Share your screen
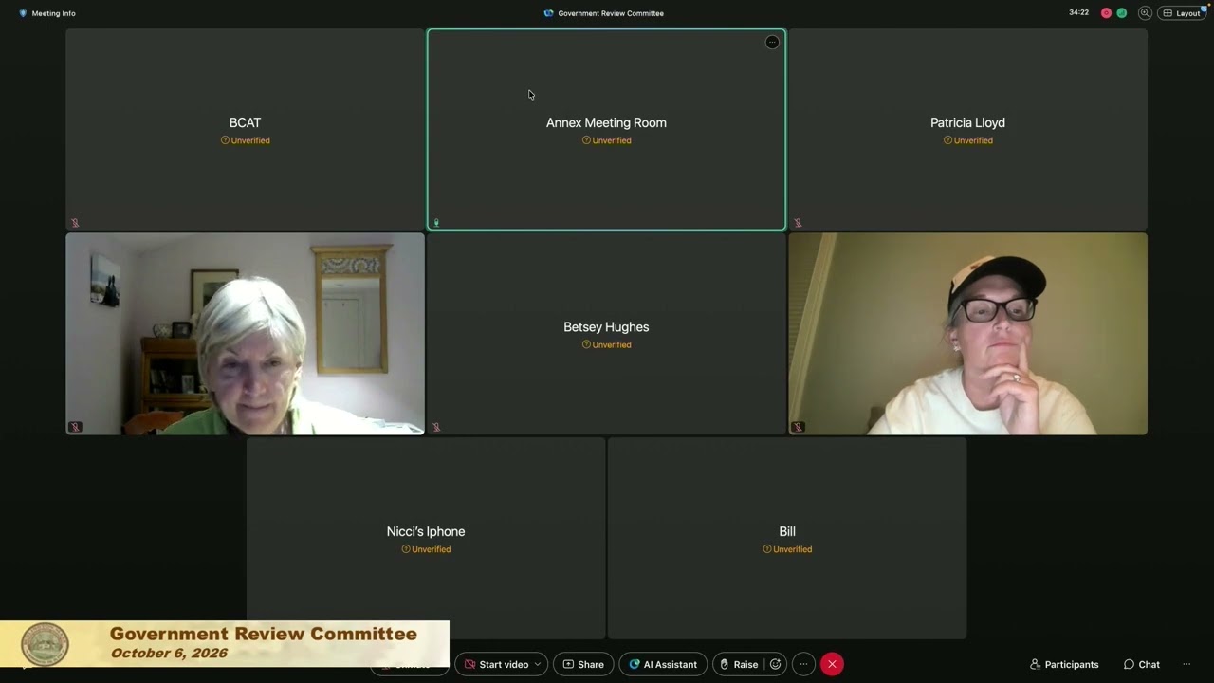 (x=583, y=664)
